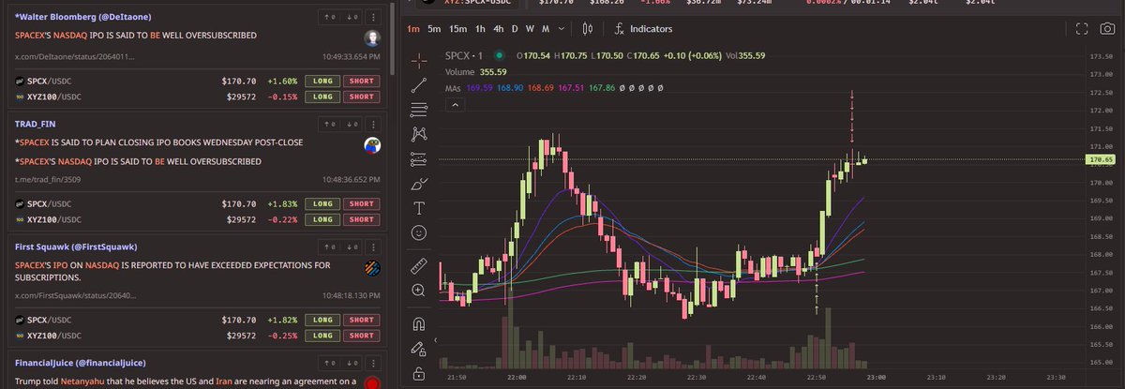Select the text annotation tool
The image size is (1125, 389).
coord(419,206)
